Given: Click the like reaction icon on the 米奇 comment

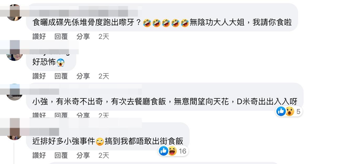Looking at the screenshot, I should coord(281,111).
